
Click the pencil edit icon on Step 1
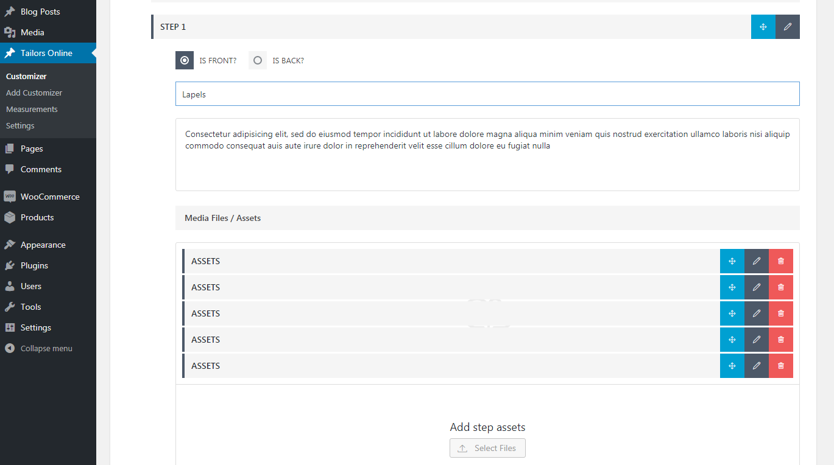point(788,27)
